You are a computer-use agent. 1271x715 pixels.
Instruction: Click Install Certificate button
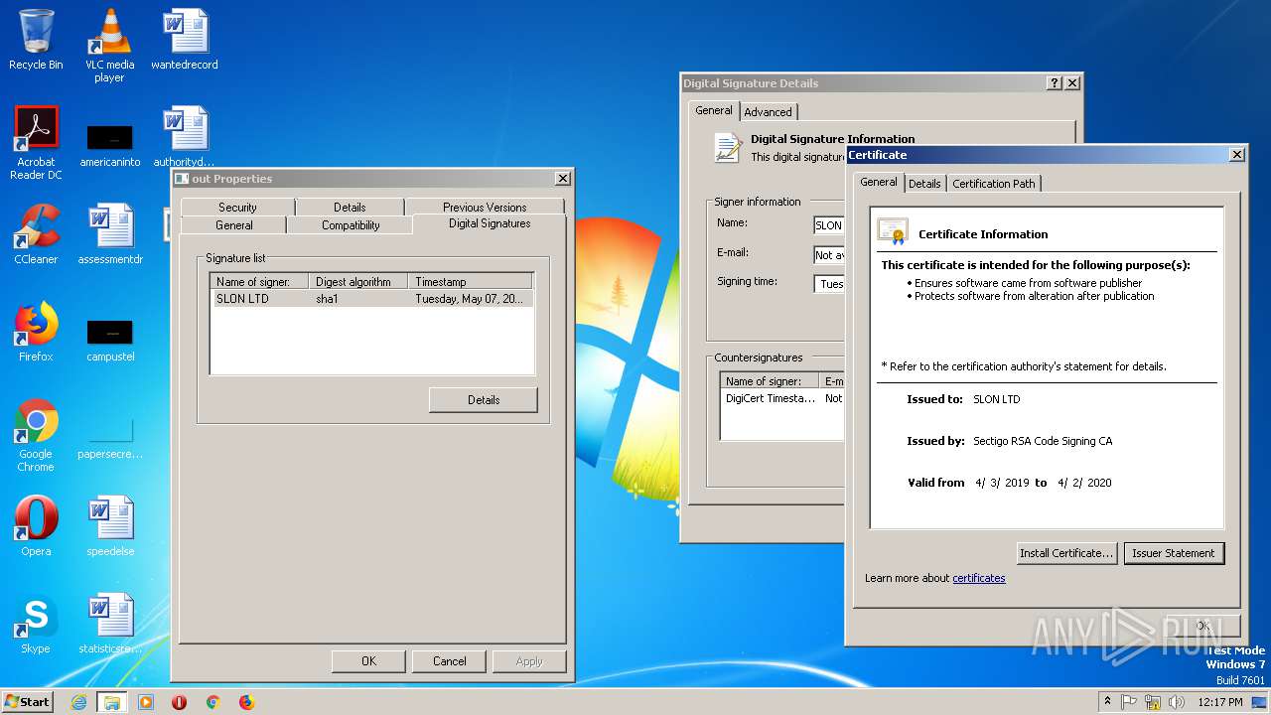pos(1067,553)
